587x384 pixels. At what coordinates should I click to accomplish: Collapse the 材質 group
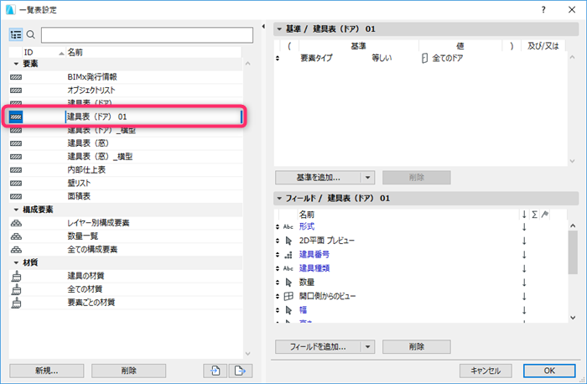[x=16, y=262]
